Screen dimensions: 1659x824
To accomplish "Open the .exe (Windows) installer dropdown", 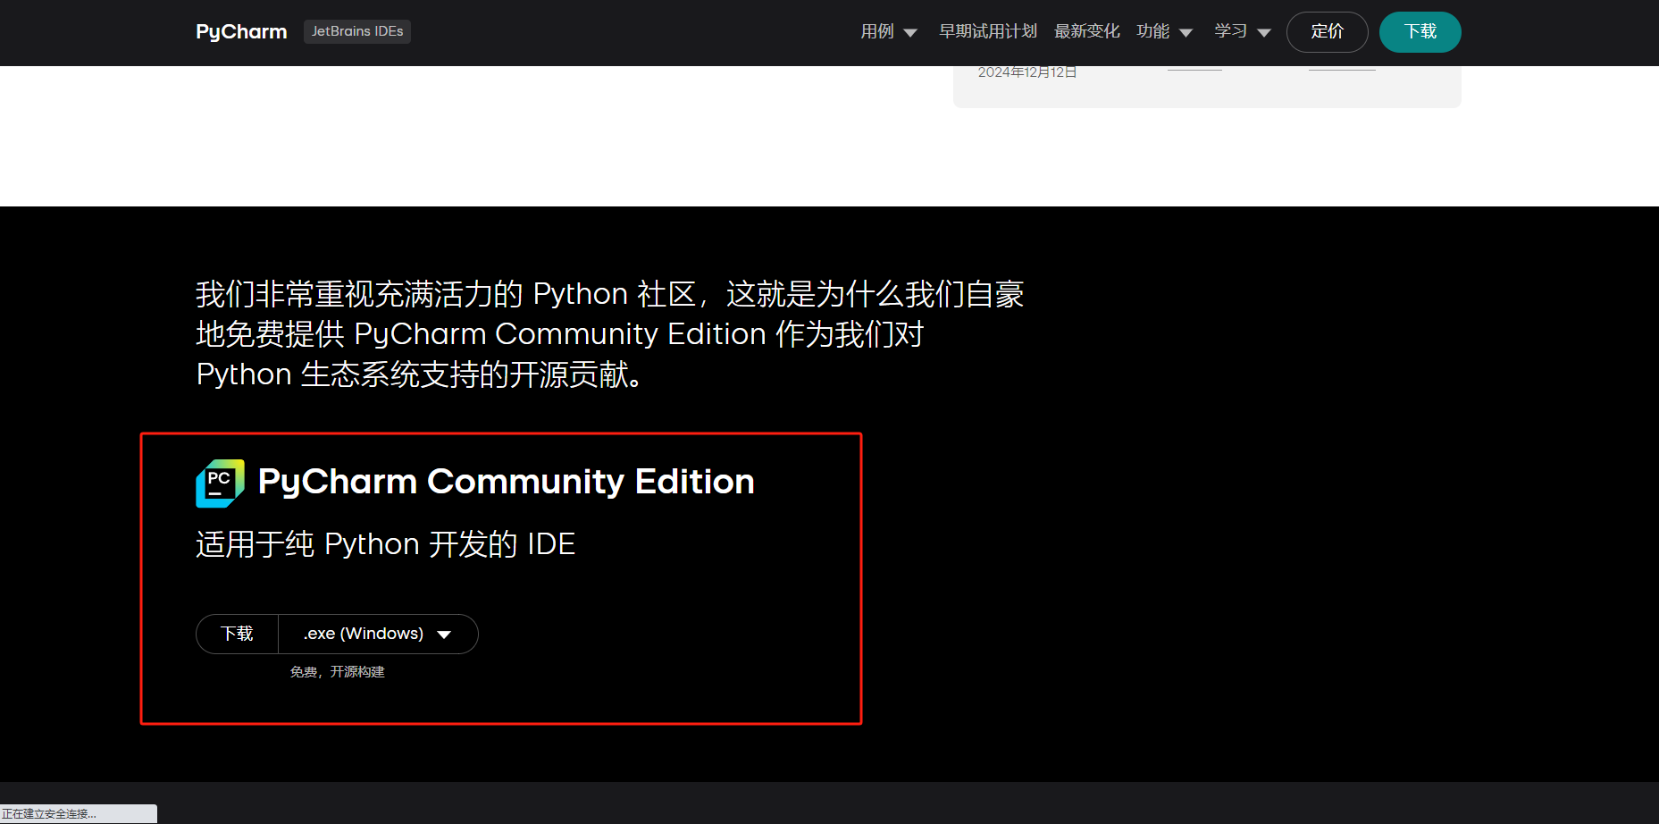I will tap(378, 634).
